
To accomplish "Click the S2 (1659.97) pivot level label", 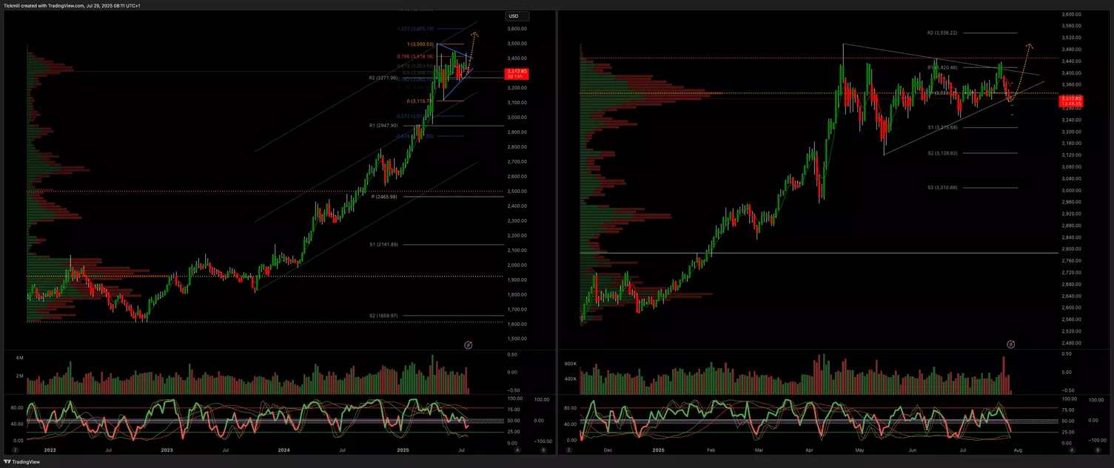I will click(383, 316).
